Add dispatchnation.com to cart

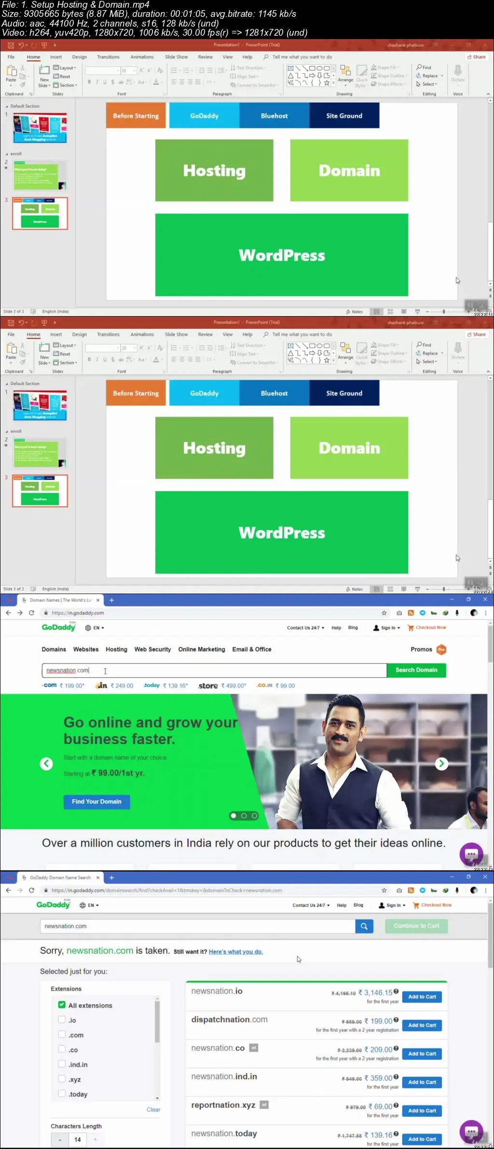point(422,1025)
